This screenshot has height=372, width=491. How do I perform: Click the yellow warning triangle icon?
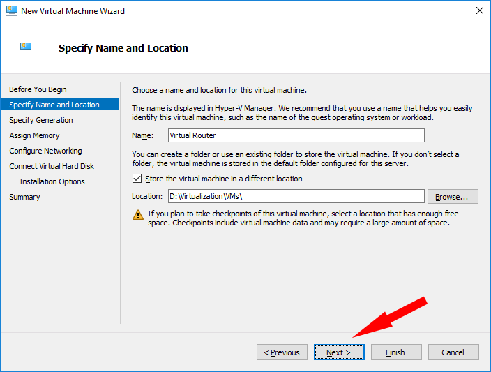pos(138,215)
